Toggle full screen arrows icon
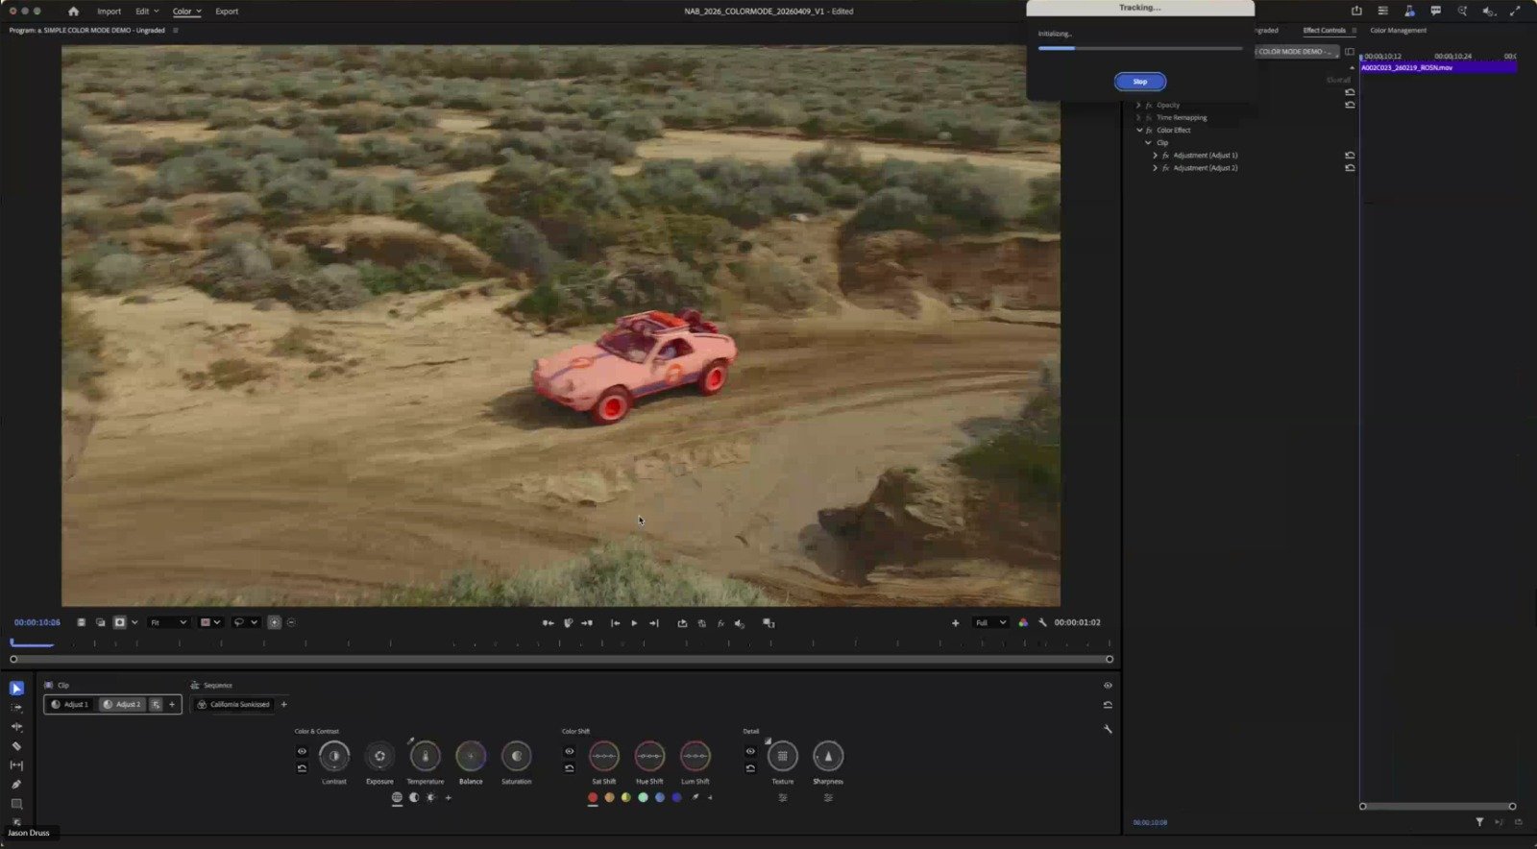 click(1515, 12)
